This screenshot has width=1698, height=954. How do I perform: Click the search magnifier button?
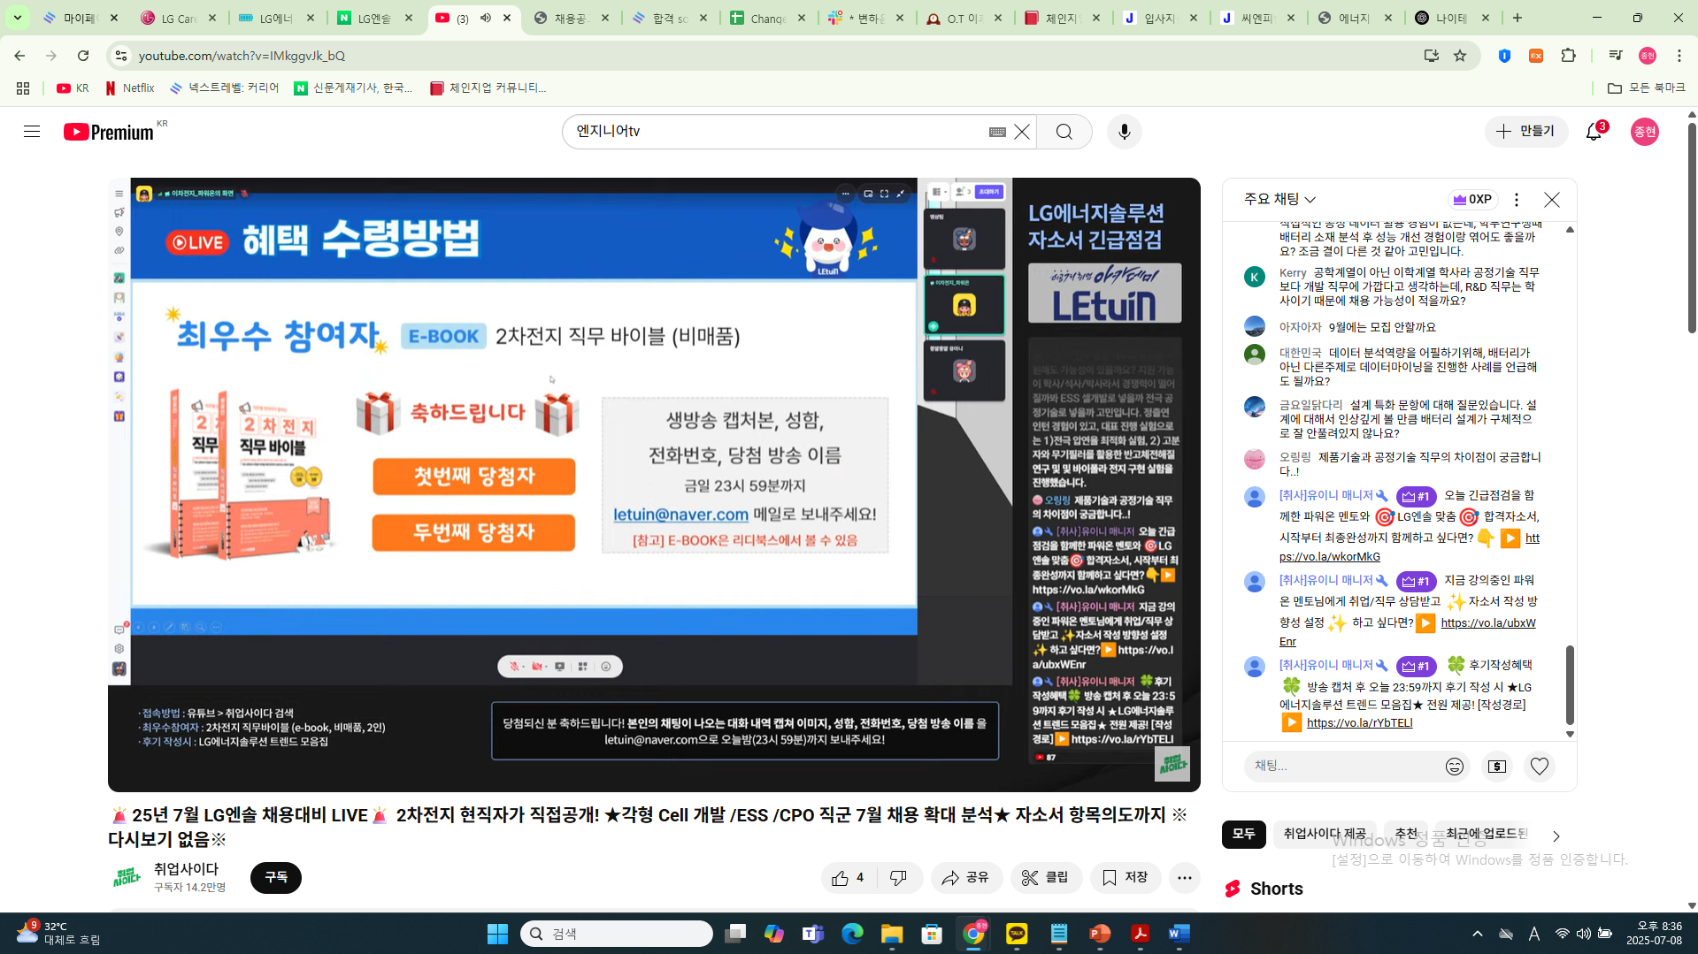click(1064, 132)
